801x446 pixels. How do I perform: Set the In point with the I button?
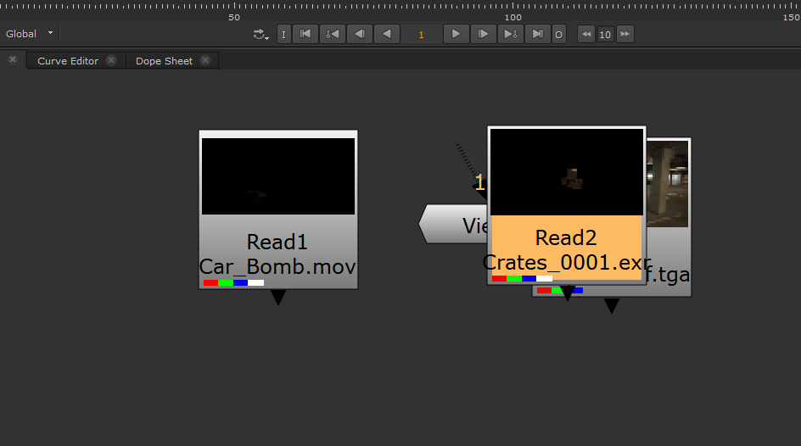pos(284,34)
